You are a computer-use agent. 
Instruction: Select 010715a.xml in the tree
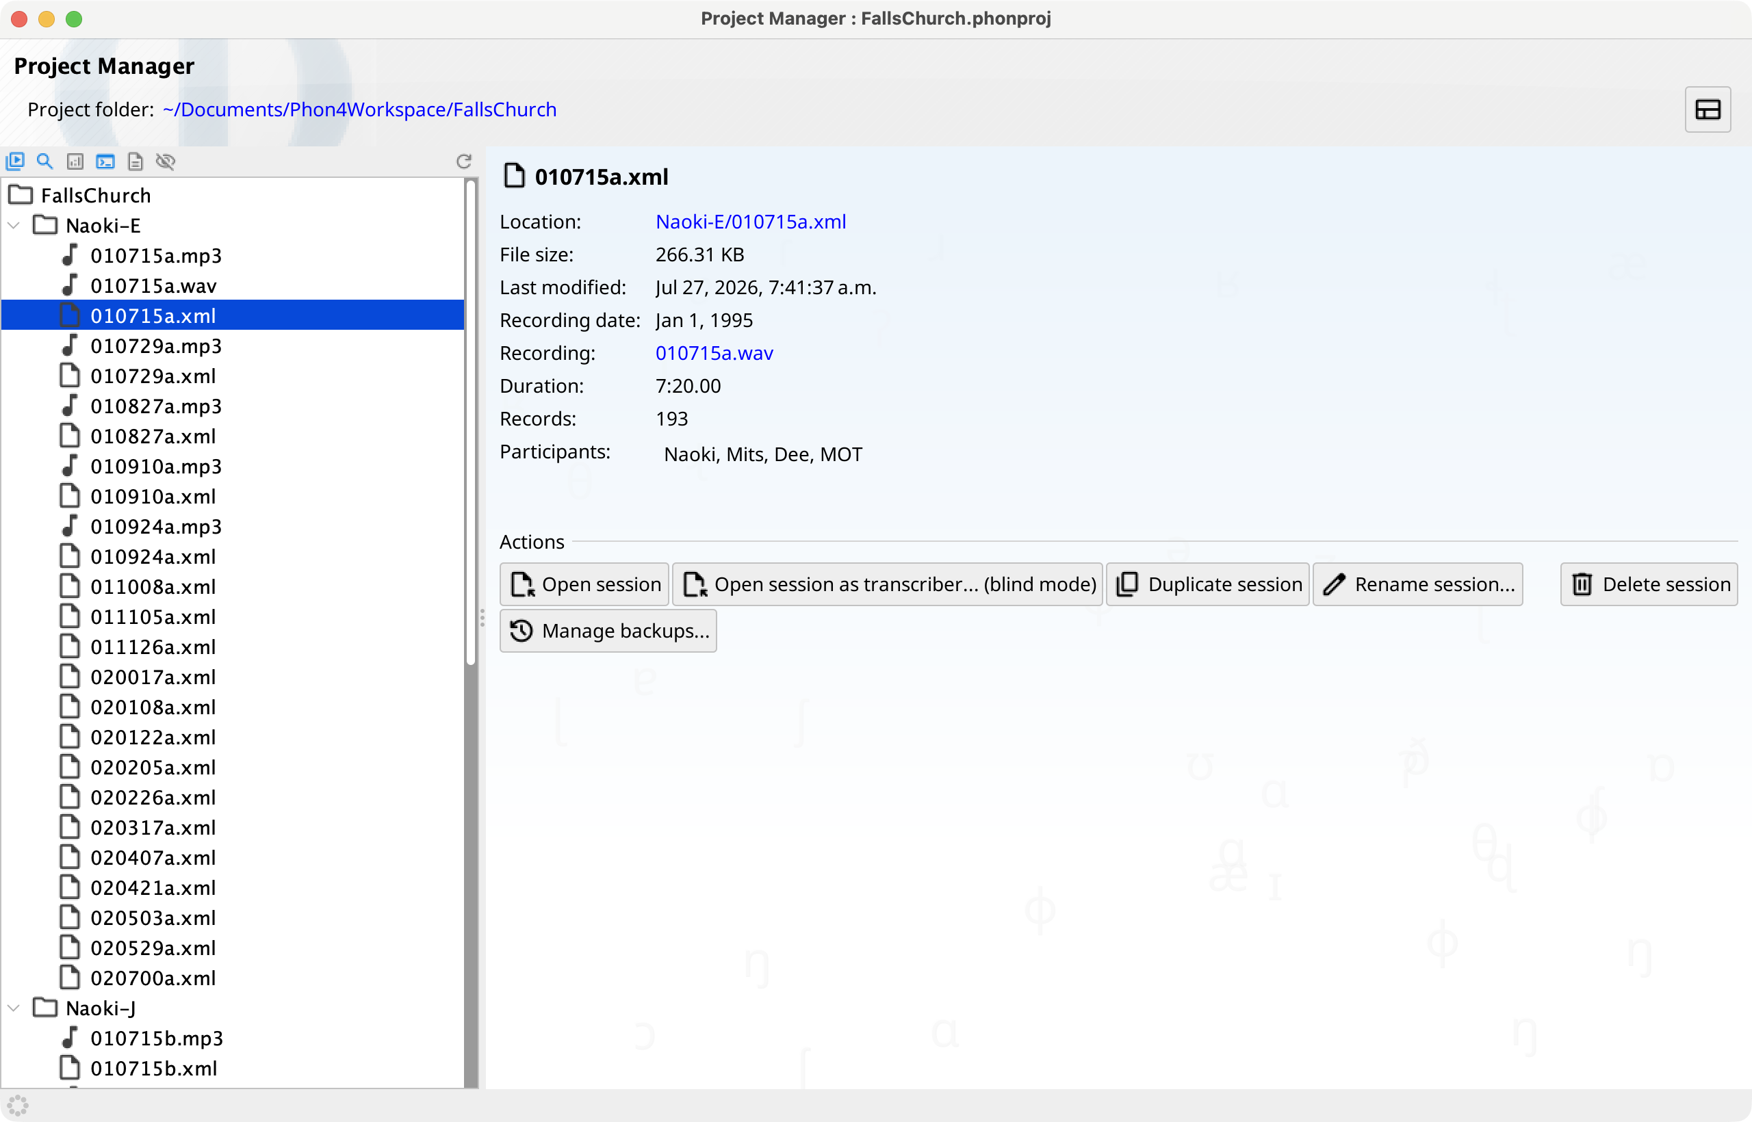(233, 315)
